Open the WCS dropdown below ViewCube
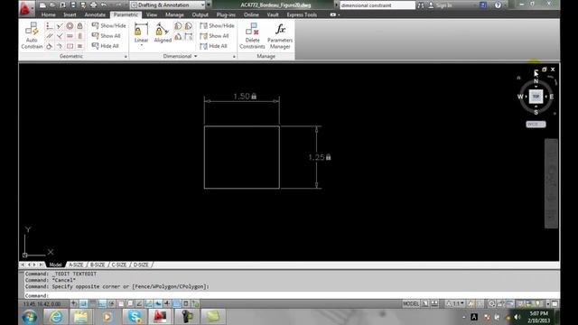Screen dimensions: 578x325 click(x=536, y=125)
